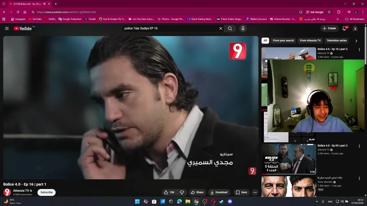
Task: Open YouTube account avatar menu
Action: click(x=355, y=28)
